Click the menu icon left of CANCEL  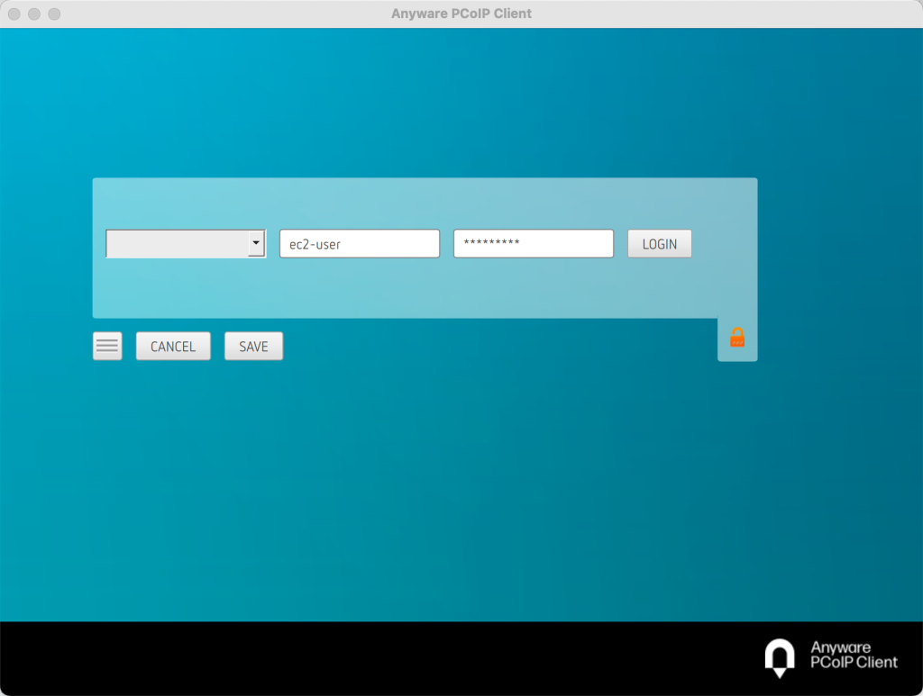click(106, 346)
